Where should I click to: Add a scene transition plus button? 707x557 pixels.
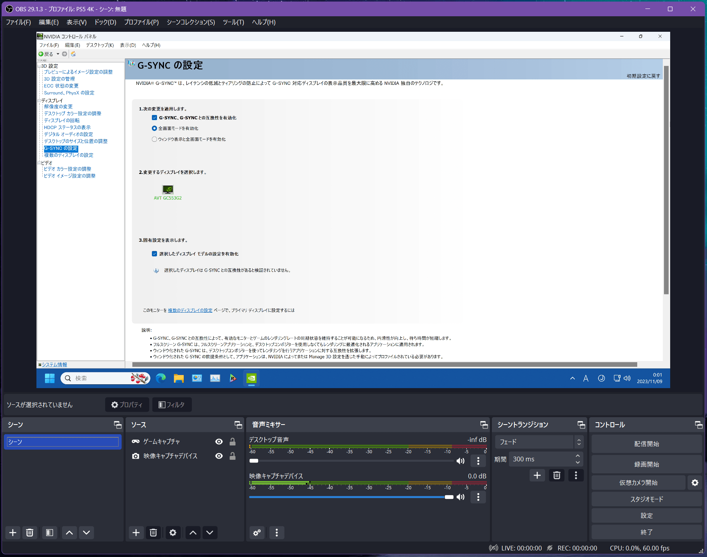point(537,475)
